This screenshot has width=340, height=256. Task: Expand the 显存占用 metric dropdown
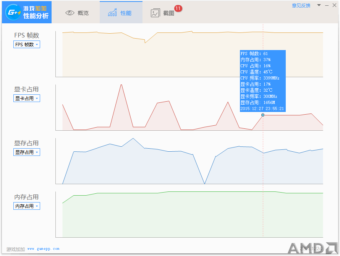pyautogui.click(x=27, y=152)
